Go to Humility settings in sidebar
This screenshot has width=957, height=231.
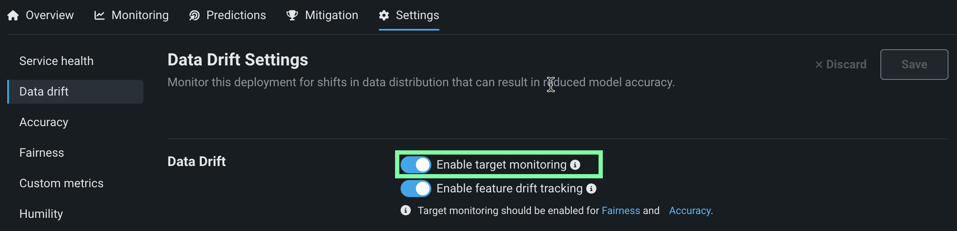pyautogui.click(x=41, y=214)
